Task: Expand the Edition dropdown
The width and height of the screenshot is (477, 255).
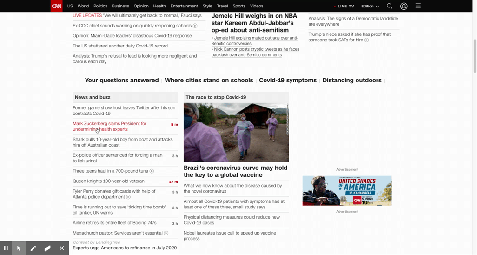Action: pyautogui.click(x=370, y=6)
